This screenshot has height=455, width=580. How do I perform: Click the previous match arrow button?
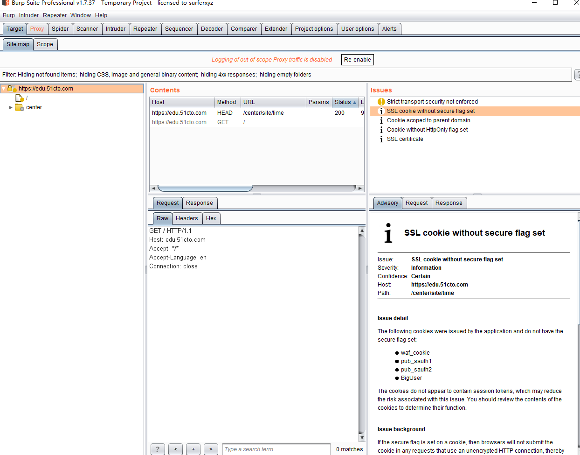pos(175,449)
